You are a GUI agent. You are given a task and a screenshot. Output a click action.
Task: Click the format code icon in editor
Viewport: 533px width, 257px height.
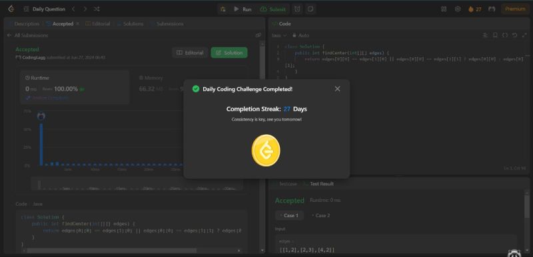pos(485,35)
